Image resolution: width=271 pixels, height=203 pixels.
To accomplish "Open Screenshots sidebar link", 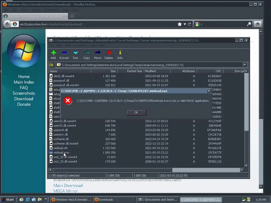I will point(24,93).
